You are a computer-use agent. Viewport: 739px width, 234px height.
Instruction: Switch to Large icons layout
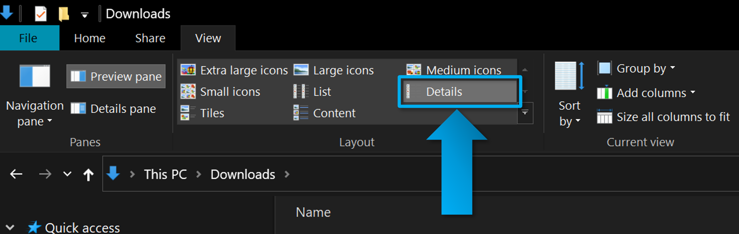(x=334, y=70)
